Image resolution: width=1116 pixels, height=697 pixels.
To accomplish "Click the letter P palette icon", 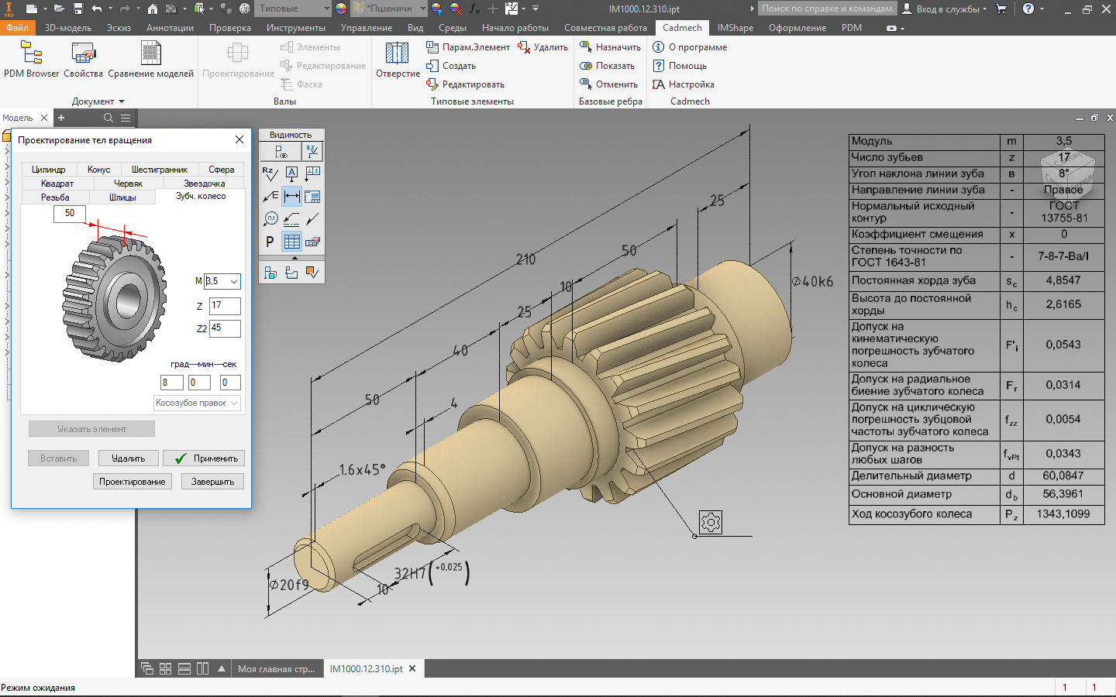I will click(x=270, y=242).
